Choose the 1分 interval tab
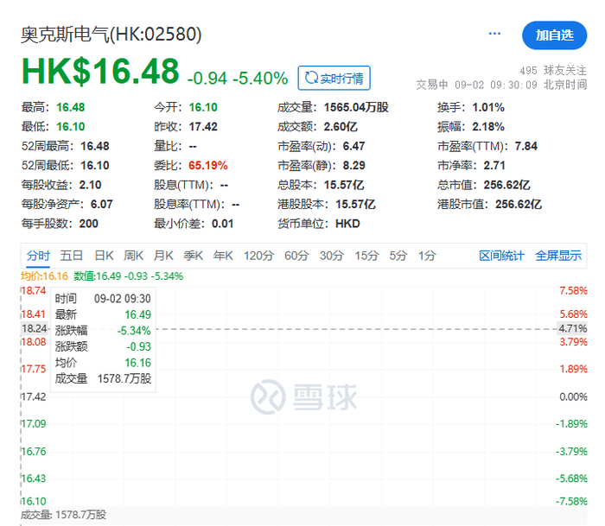 pos(427,256)
